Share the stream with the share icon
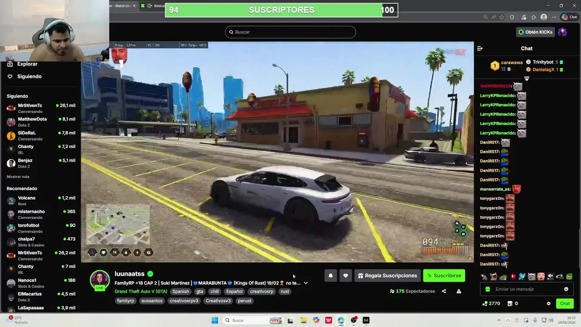This screenshot has width=581, height=327. [x=444, y=291]
